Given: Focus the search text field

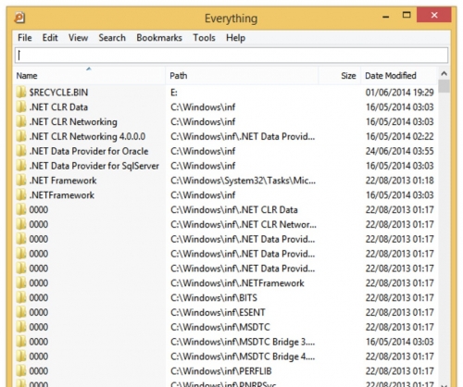Looking at the screenshot, I should (x=231, y=56).
